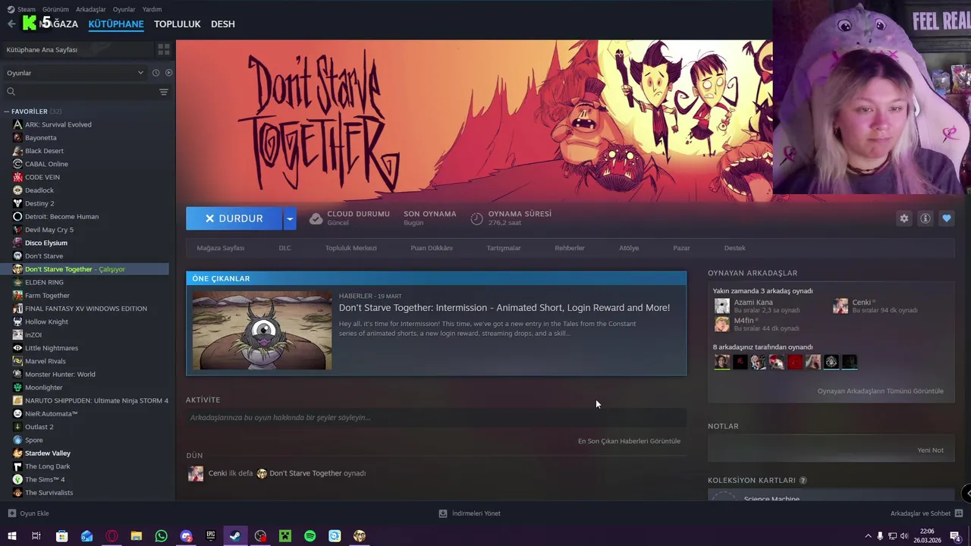Click the cloud status icon
Viewport: 971px width, 546px height.
[316, 218]
